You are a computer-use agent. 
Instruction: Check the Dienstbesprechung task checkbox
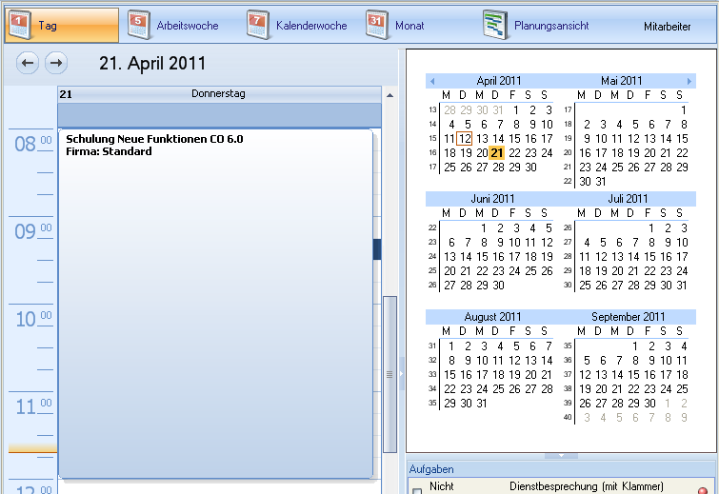[x=417, y=490]
